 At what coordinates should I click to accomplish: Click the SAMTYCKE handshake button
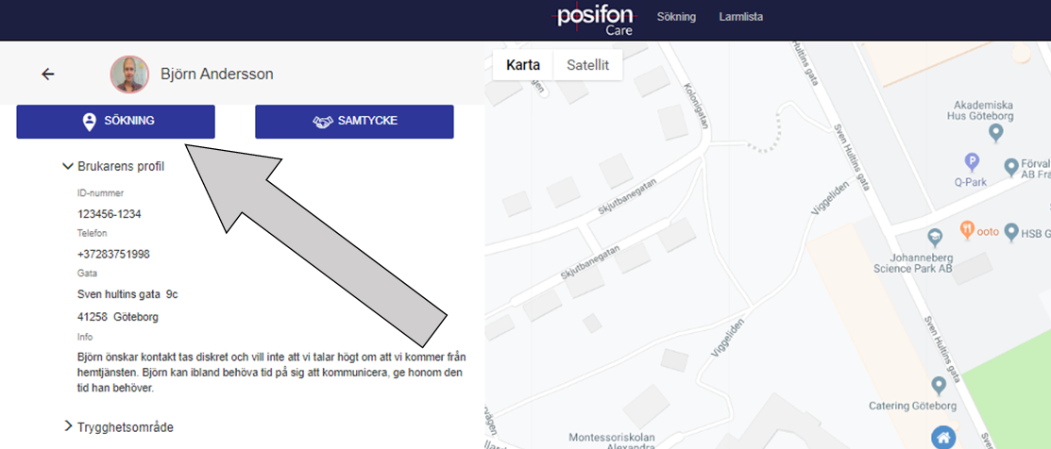click(354, 122)
